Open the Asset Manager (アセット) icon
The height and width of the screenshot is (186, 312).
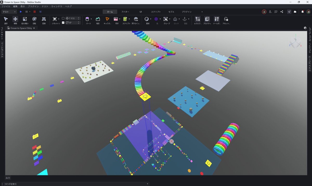226,19
